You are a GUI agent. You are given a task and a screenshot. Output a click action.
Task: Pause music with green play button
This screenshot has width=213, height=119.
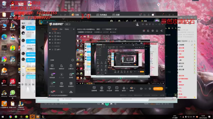coord(107,104)
